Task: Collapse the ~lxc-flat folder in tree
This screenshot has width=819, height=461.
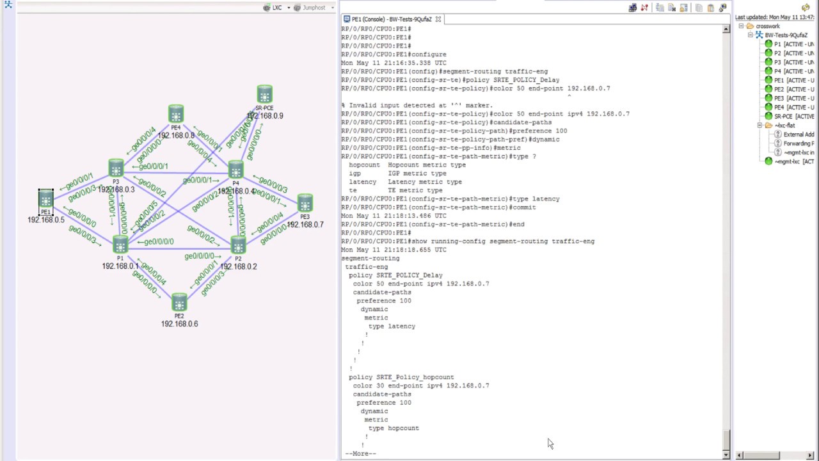Action: [x=759, y=125]
